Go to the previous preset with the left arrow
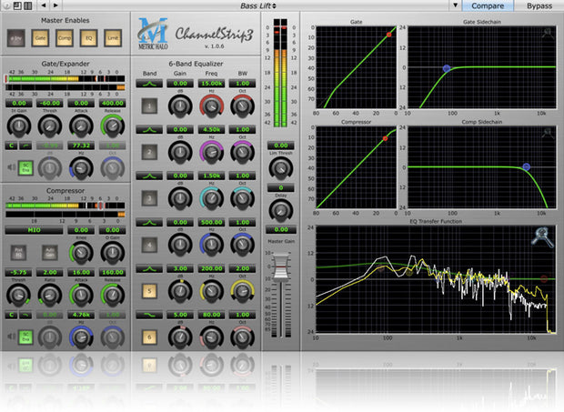The height and width of the screenshot is (412, 564). coord(44,5)
